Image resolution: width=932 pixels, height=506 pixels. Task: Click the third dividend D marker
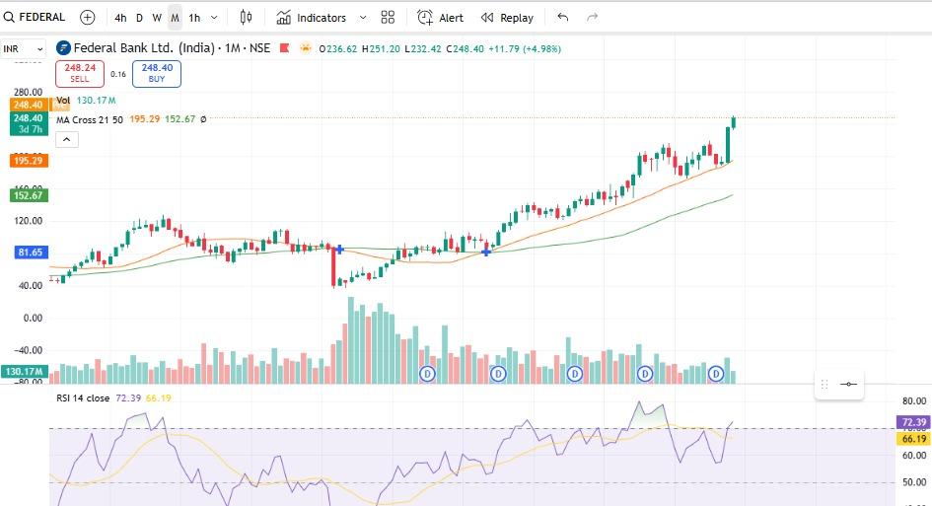575,374
